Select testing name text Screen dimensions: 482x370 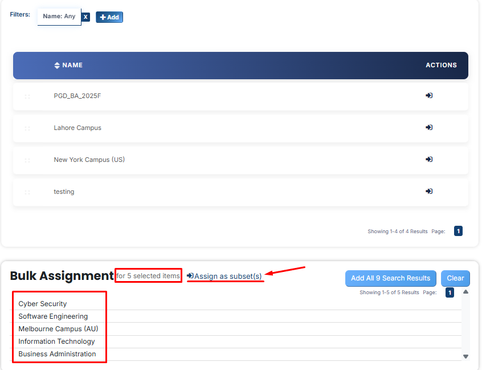[64, 192]
